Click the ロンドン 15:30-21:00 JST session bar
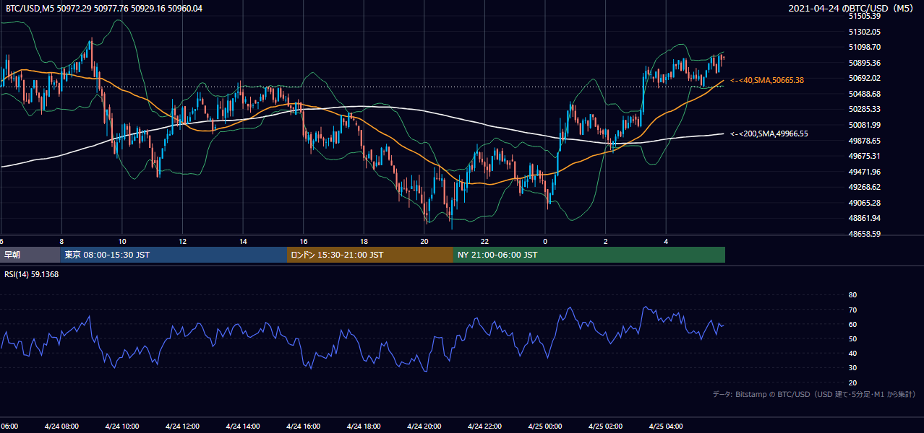 tap(370, 255)
